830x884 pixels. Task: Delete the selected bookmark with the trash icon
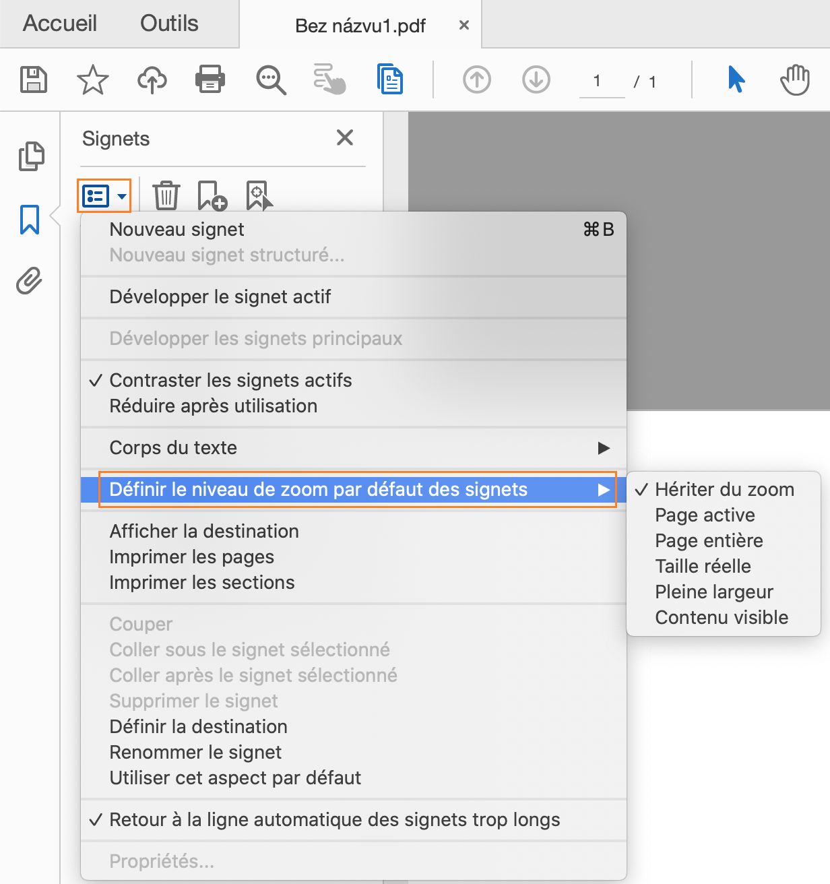(166, 196)
